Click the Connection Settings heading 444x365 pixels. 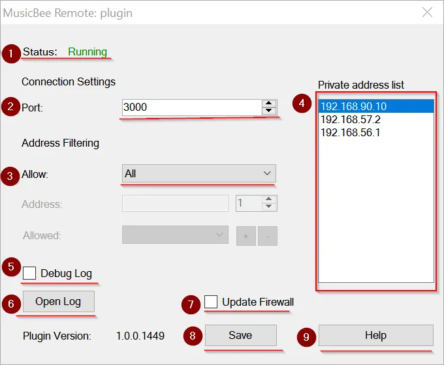[x=69, y=81]
